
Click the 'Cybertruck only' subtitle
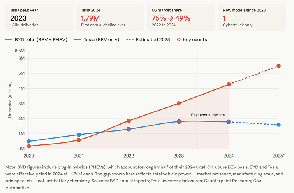(x=238, y=25)
